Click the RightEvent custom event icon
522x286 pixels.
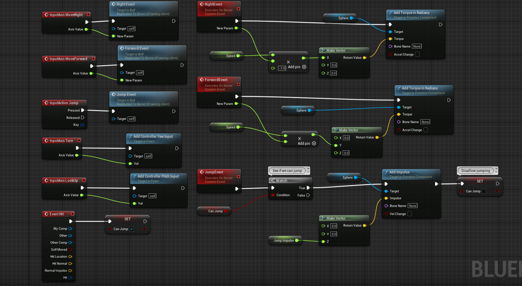coord(201,4)
